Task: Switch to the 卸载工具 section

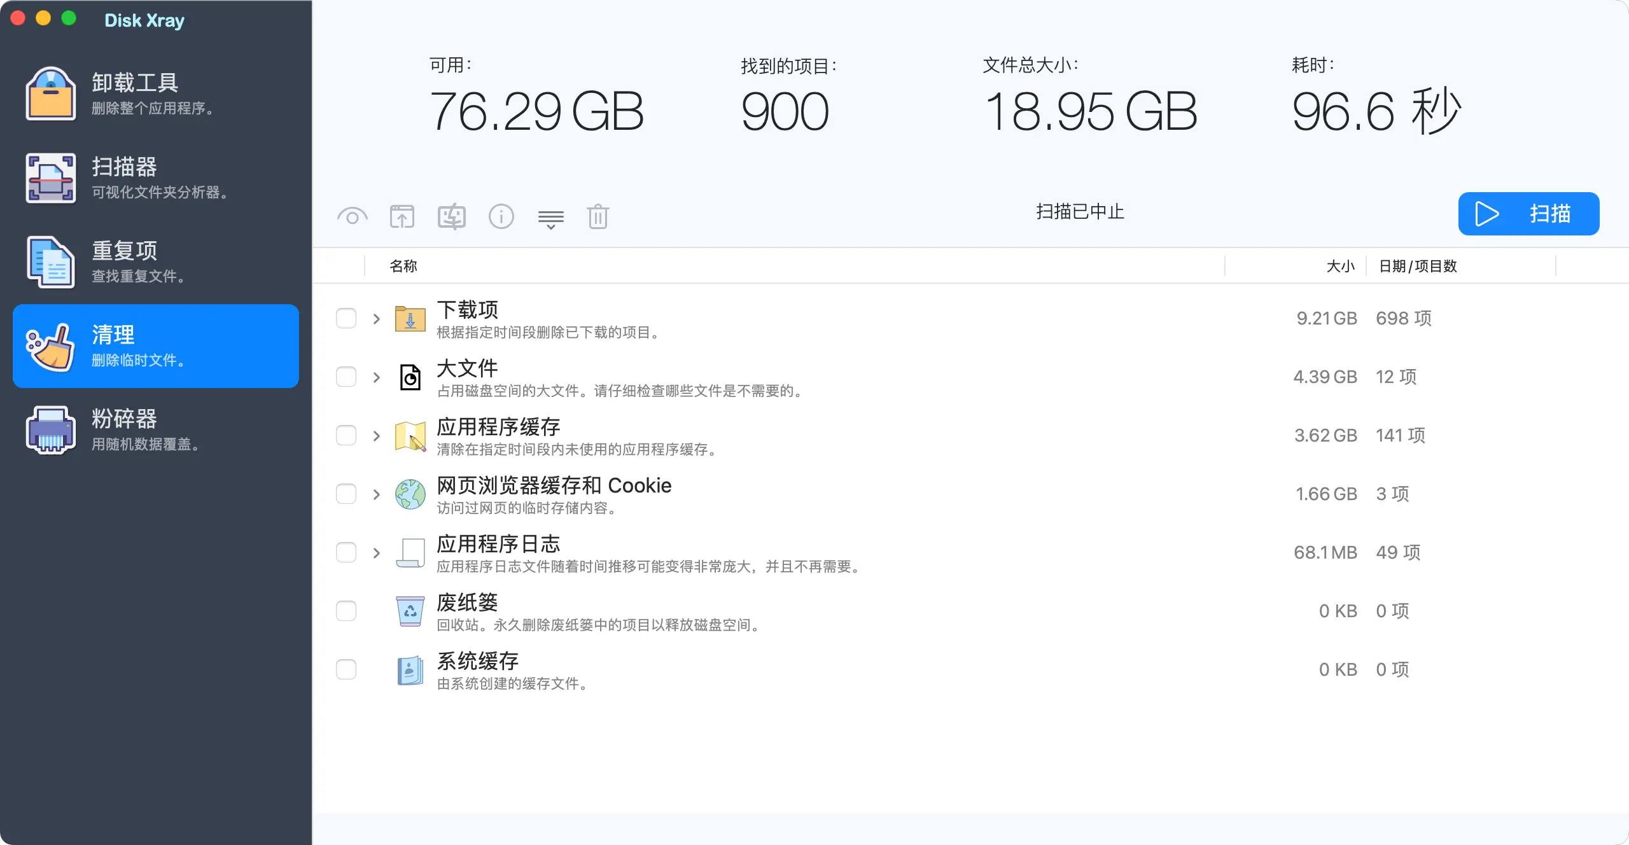Action: pyautogui.click(x=156, y=94)
